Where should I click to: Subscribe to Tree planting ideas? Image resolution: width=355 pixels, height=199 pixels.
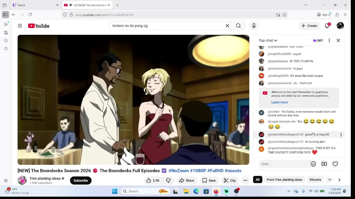coord(81,180)
